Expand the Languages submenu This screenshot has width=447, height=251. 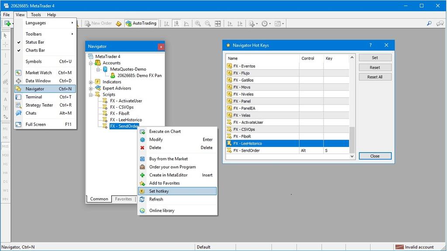45,23
